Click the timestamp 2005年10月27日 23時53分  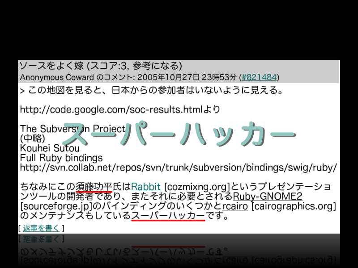coord(187,77)
